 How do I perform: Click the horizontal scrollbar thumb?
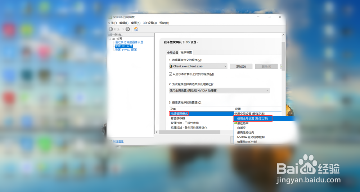(x=189, y=132)
